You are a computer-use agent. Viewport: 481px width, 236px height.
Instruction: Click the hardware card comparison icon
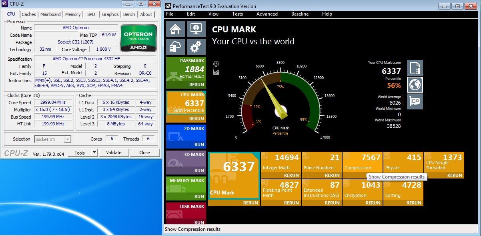click(x=415, y=101)
